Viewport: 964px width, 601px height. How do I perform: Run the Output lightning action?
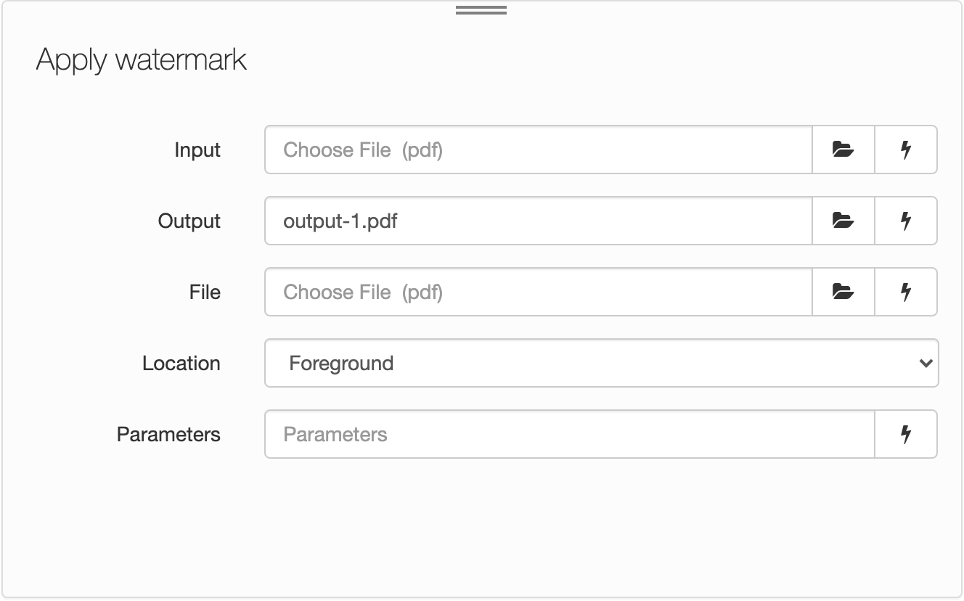906,221
